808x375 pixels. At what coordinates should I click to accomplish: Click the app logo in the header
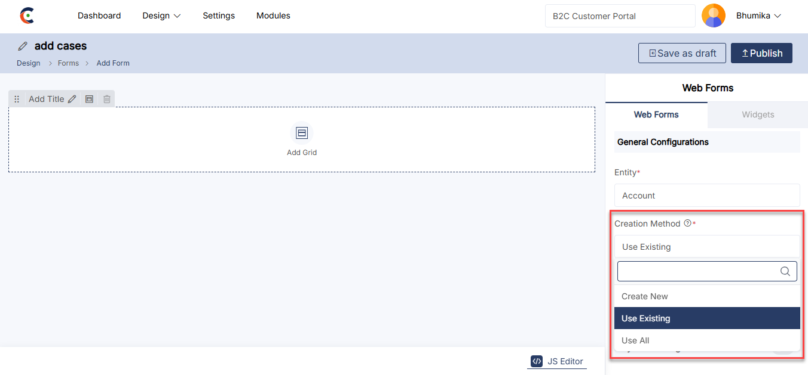27,16
